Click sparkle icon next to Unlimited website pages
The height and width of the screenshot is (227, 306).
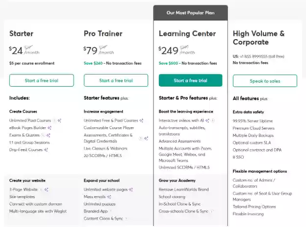(131, 189)
